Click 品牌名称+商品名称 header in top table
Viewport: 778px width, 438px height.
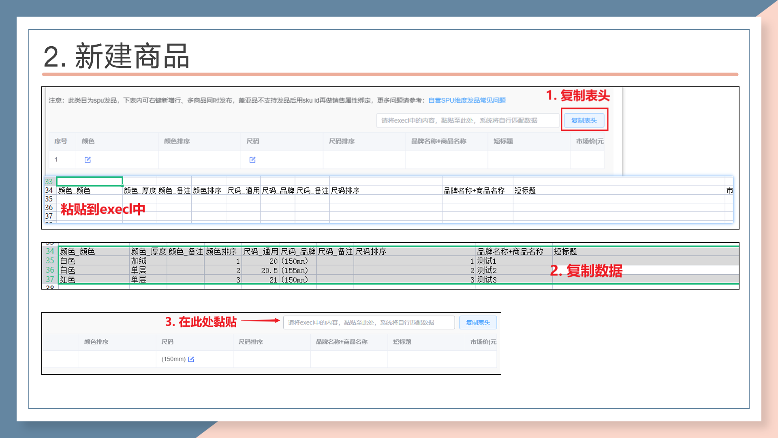point(438,141)
